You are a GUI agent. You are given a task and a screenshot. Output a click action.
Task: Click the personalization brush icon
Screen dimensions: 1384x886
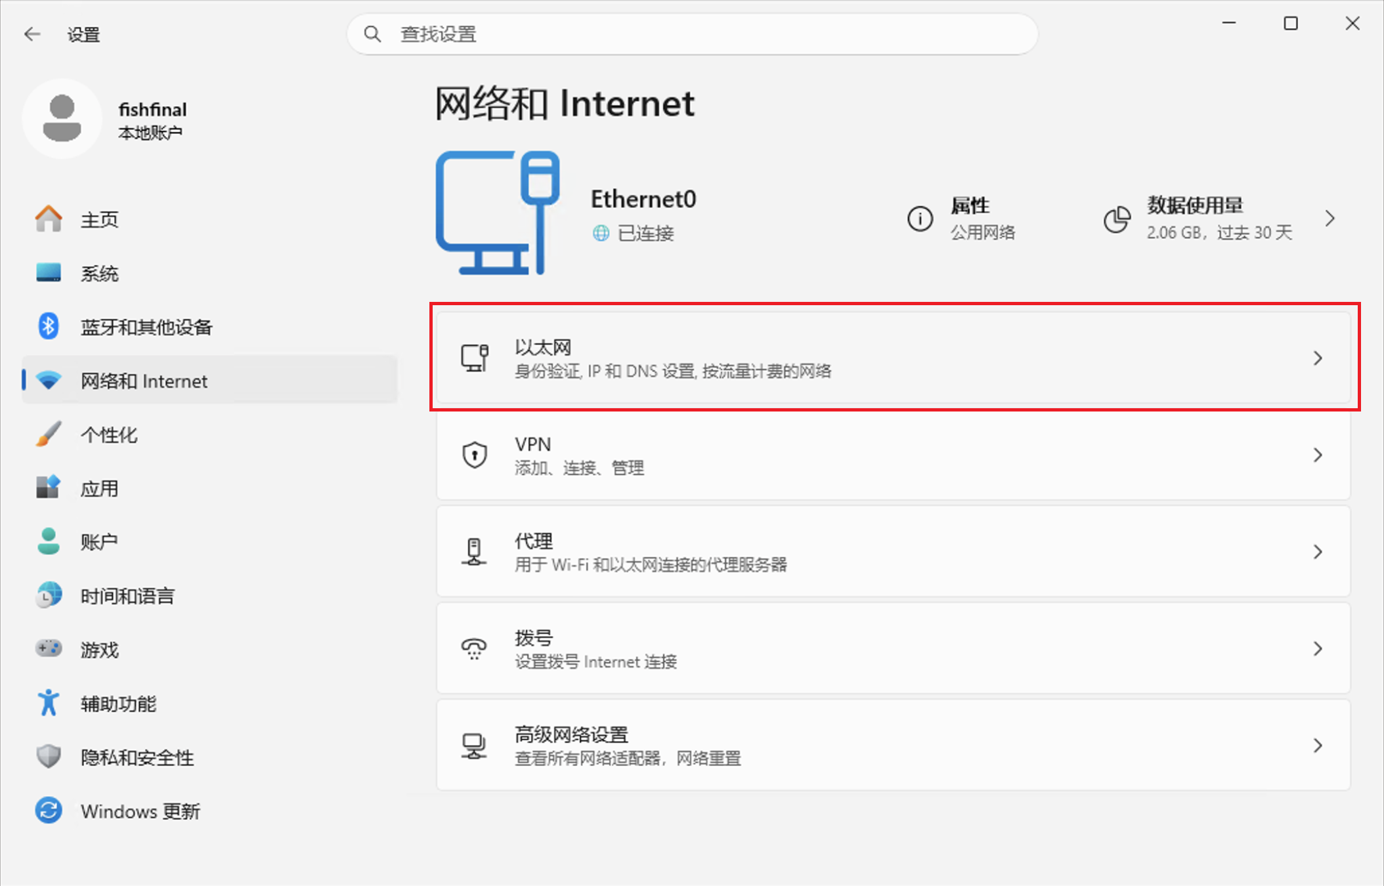coord(49,434)
